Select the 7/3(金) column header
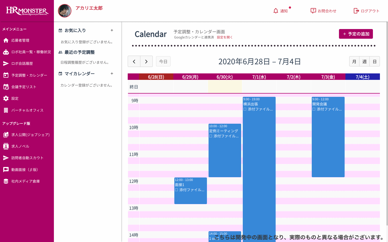 [328, 77]
